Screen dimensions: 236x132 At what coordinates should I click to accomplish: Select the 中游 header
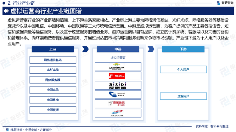tap(118, 49)
